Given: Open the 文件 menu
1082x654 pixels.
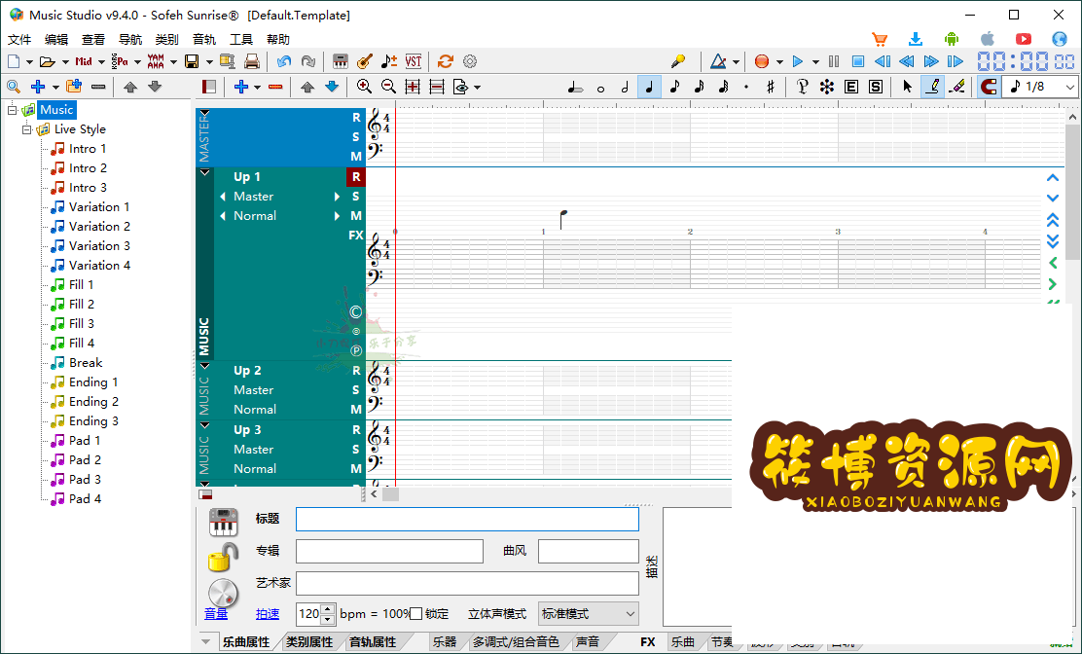Looking at the screenshot, I should pyautogui.click(x=19, y=39).
